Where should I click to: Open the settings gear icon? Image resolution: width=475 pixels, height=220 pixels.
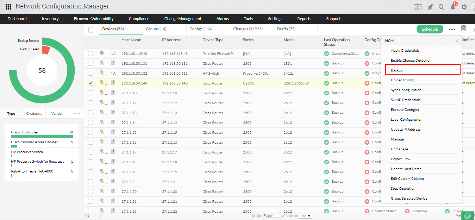(x=464, y=7)
